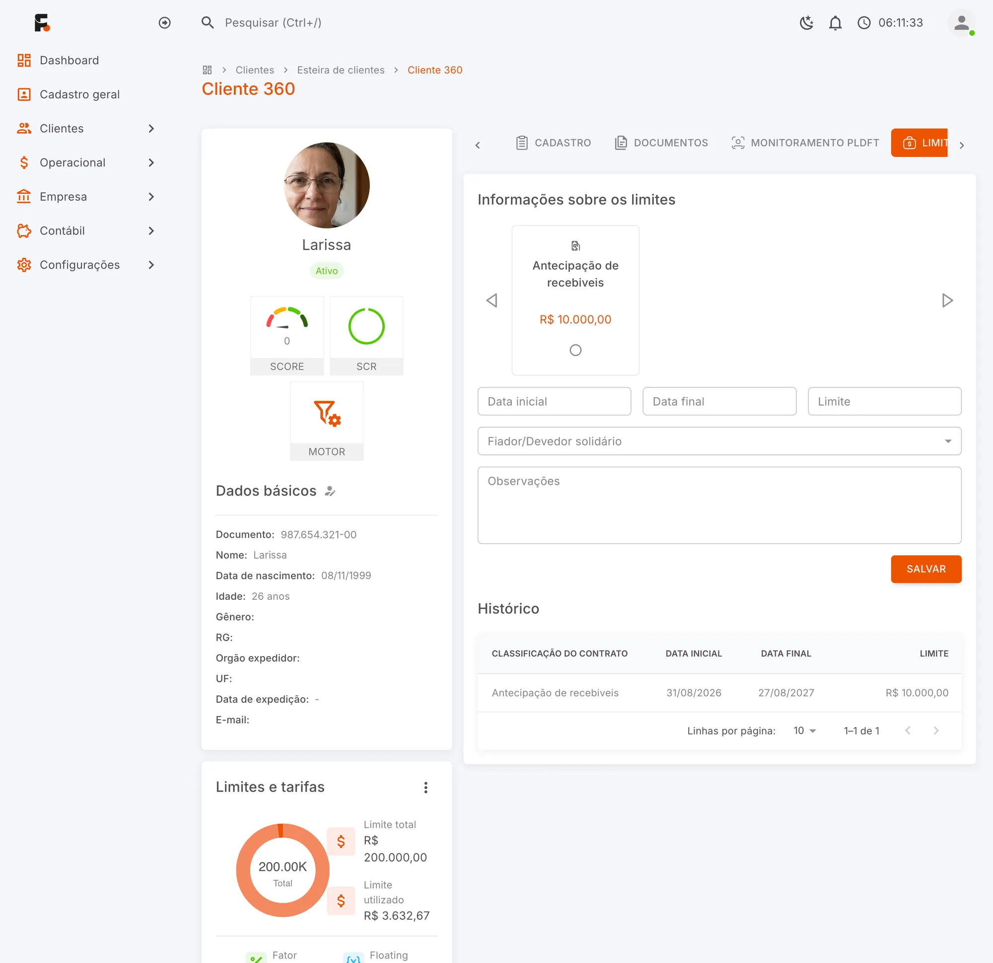Click the SALVAR button
Viewport: 993px width, 963px height.
[926, 569]
